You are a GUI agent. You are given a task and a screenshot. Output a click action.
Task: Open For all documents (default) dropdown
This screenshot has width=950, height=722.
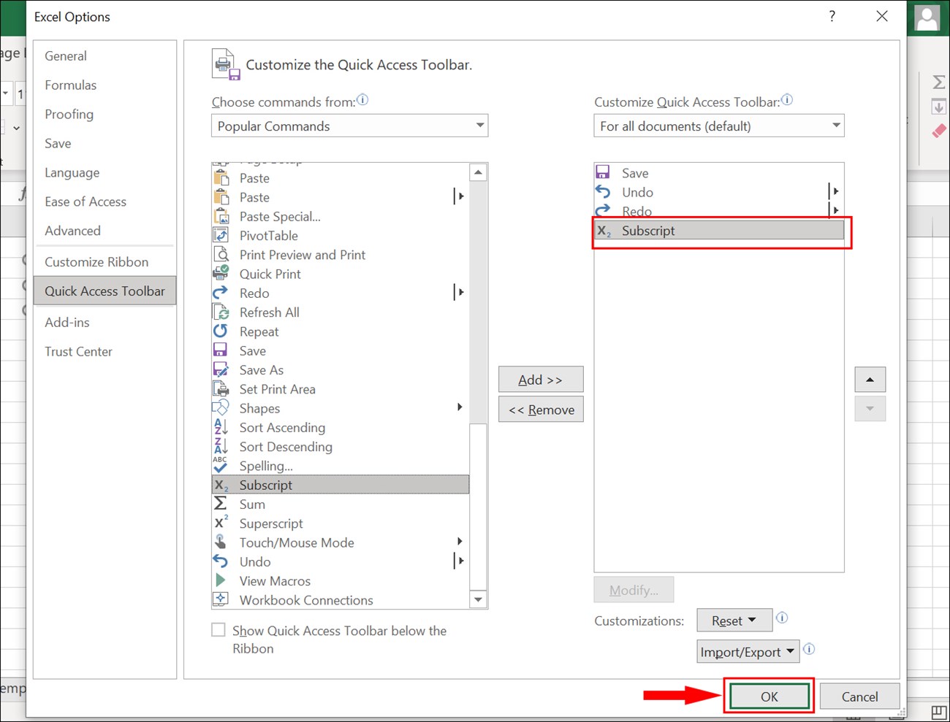(x=719, y=126)
